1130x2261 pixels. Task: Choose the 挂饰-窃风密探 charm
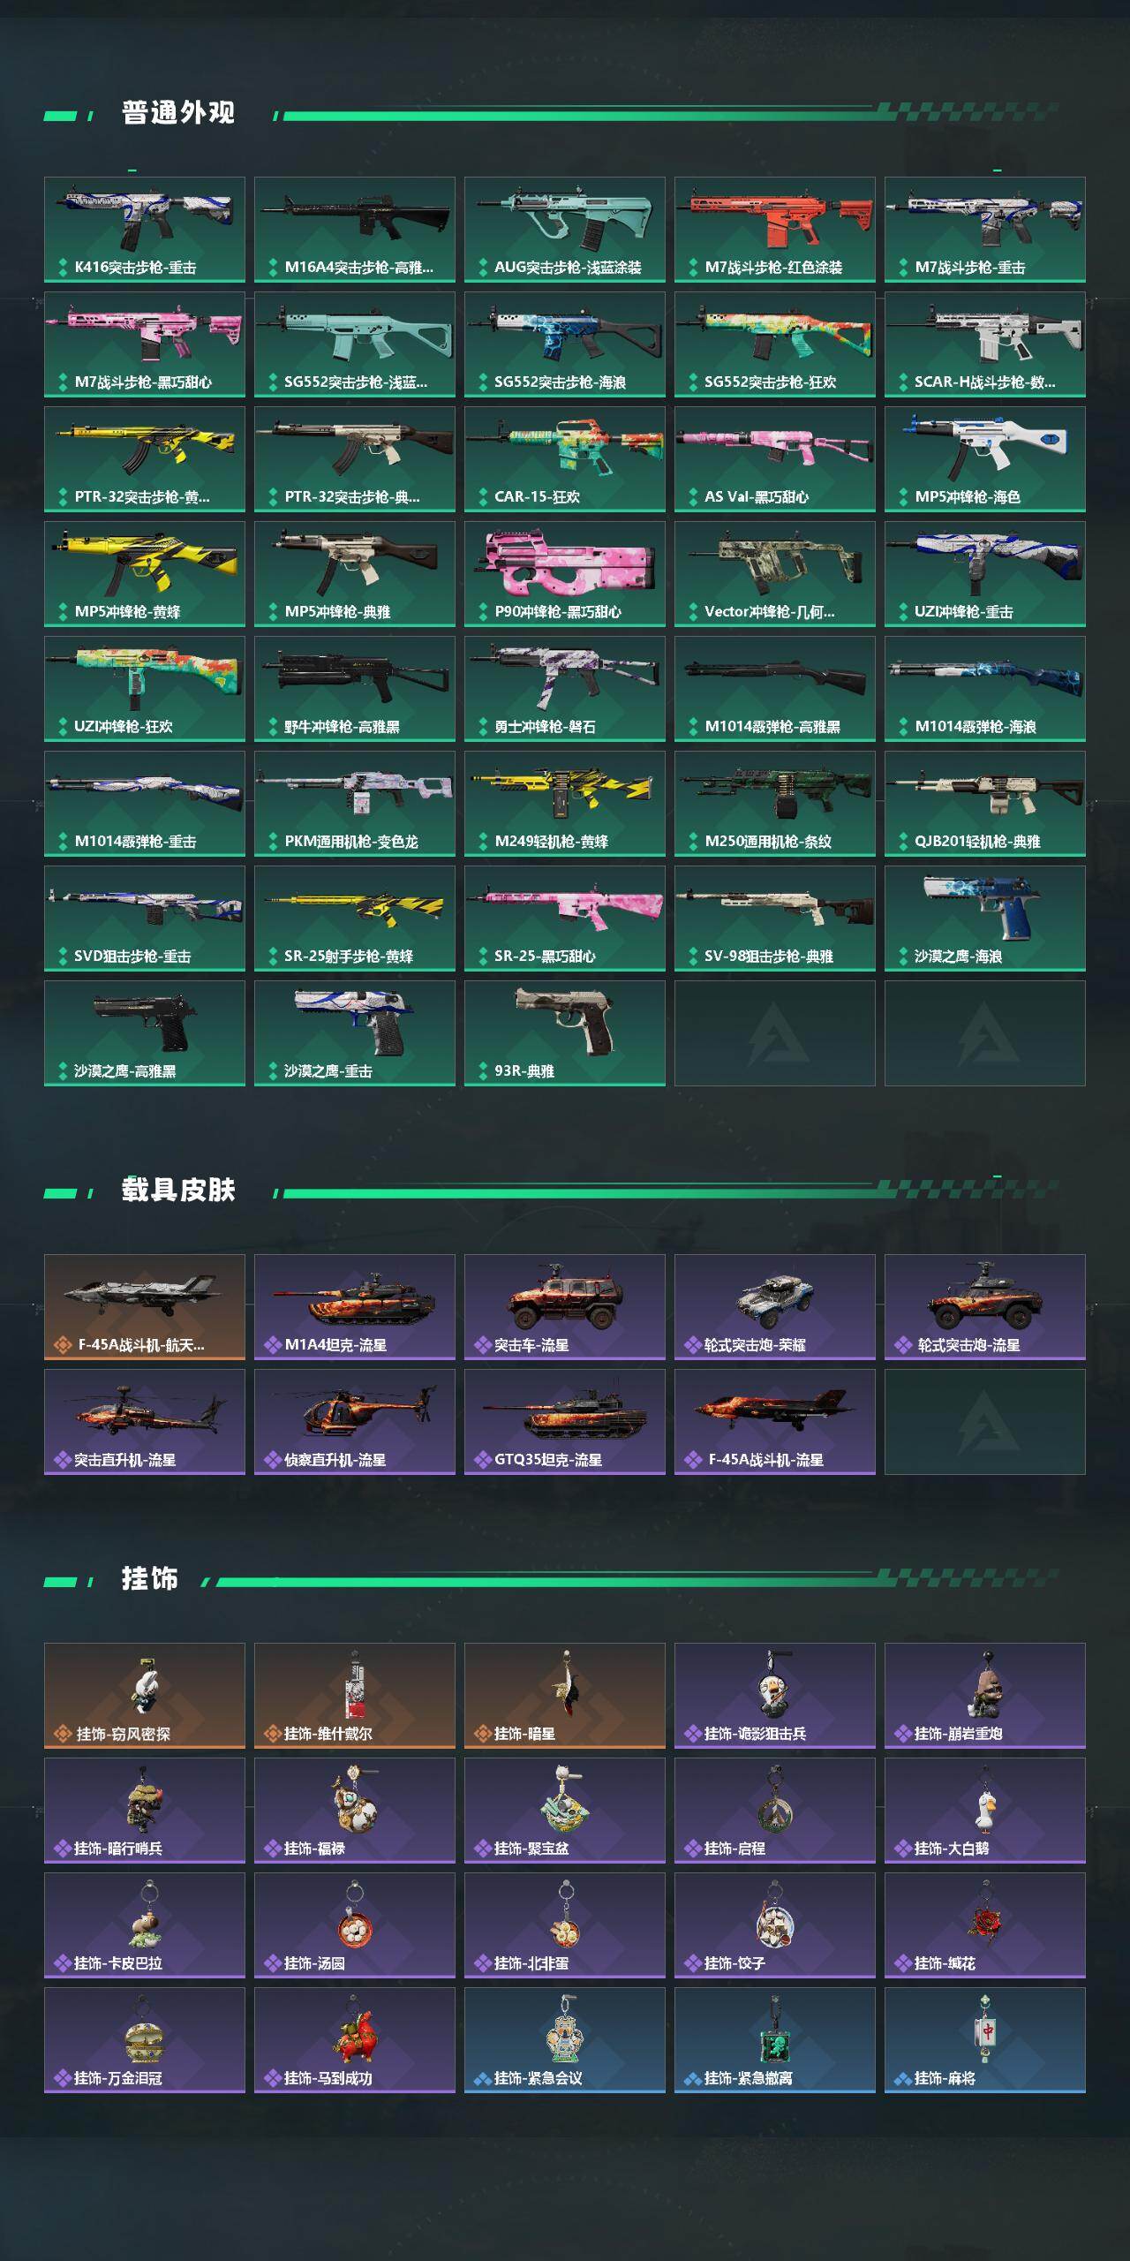click(x=145, y=1696)
